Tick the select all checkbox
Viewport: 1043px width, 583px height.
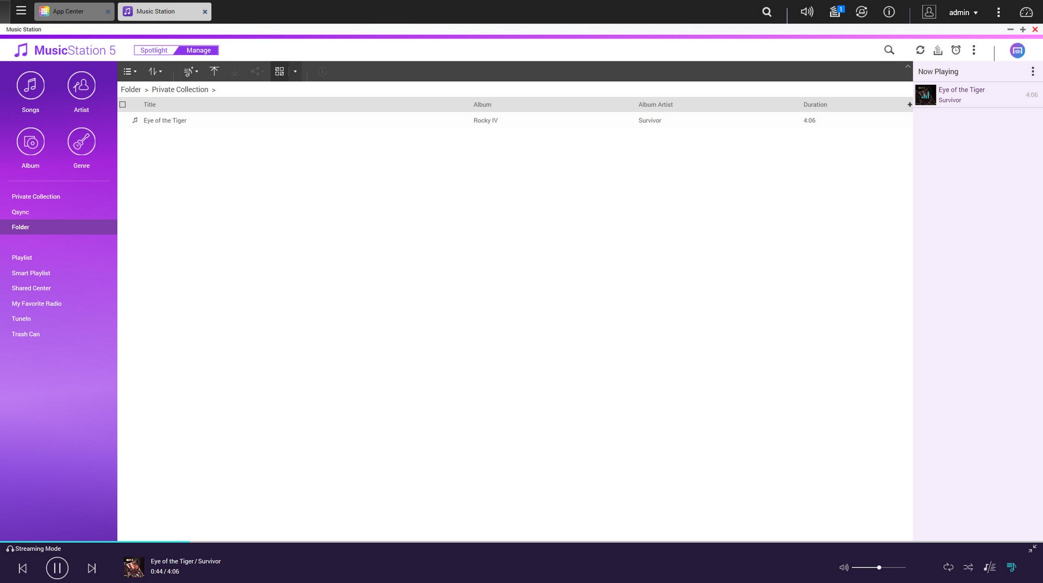click(x=123, y=105)
